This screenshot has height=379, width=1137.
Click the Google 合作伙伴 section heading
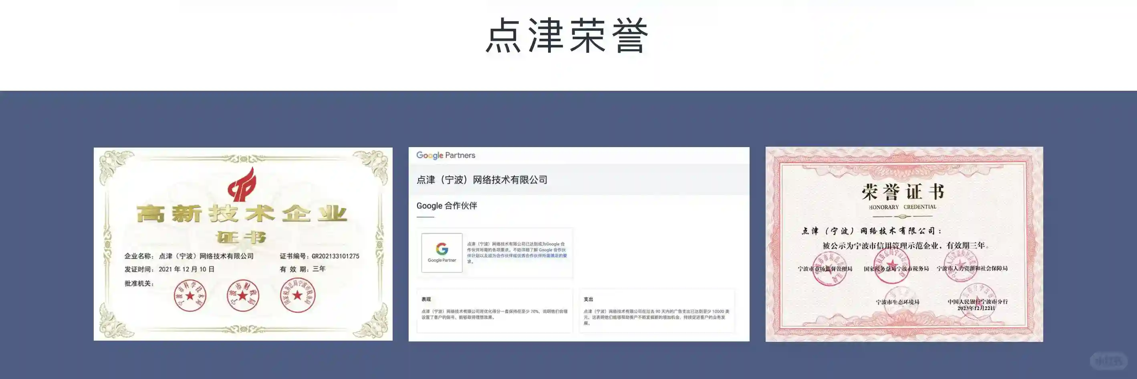tap(447, 206)
